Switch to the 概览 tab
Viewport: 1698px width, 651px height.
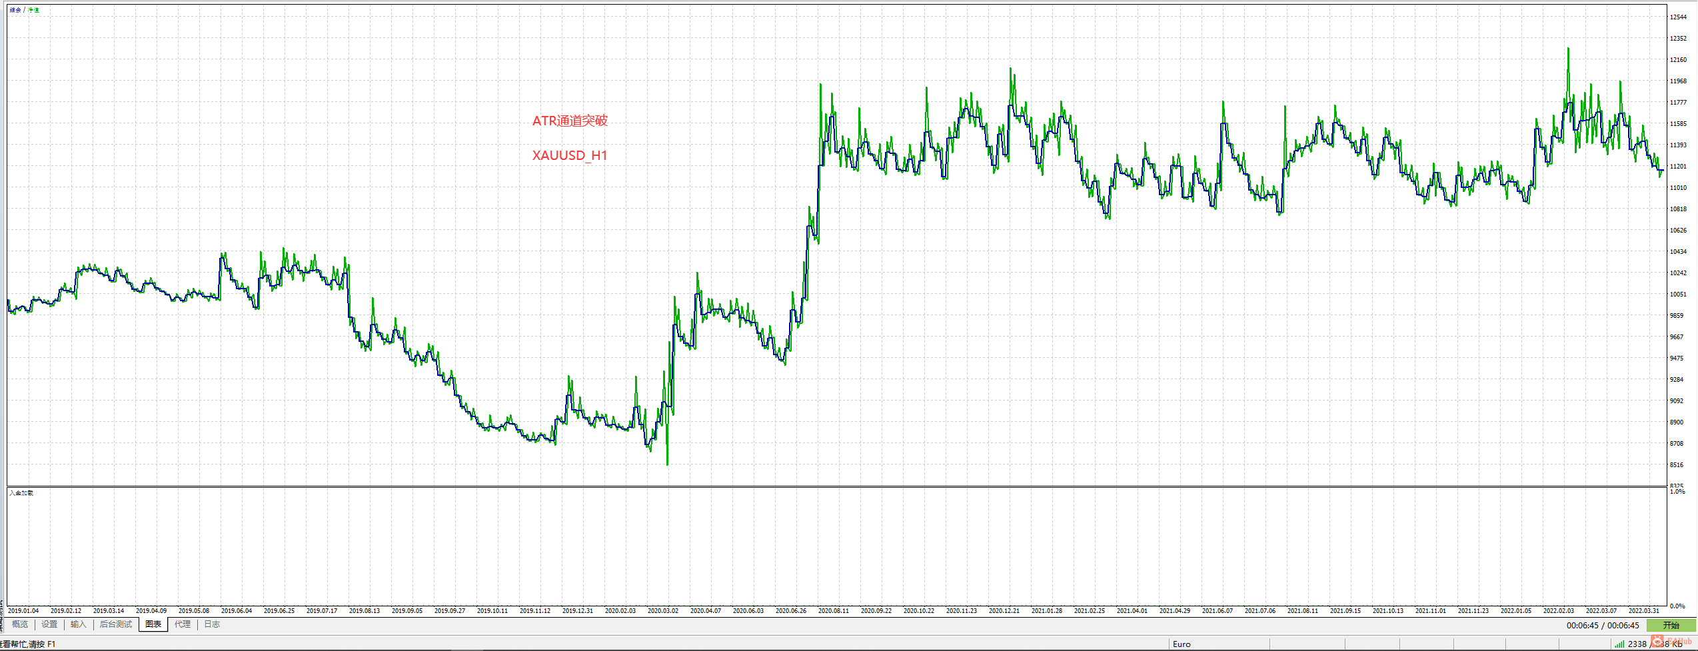click(20, 624)
